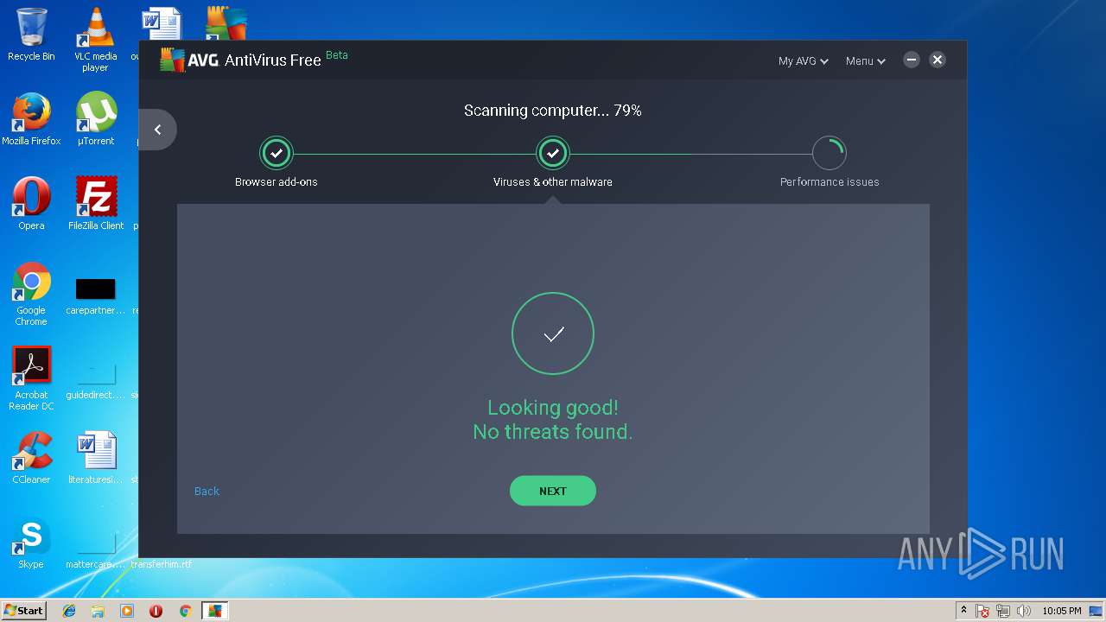Screen dimensions: 1106x622
Task: Select Acrobat Reader DC desktop icon
Action: (x=31, y=378)
